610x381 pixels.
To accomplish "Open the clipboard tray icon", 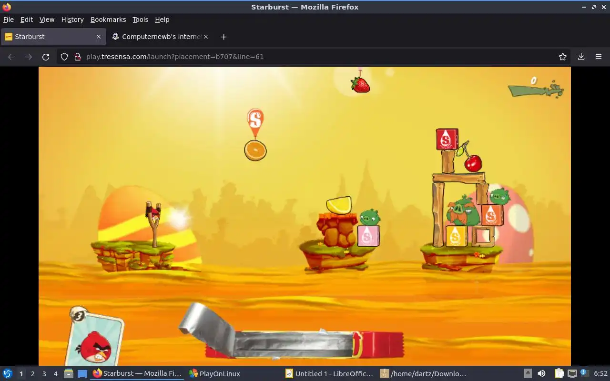I will tap(559, 374).
